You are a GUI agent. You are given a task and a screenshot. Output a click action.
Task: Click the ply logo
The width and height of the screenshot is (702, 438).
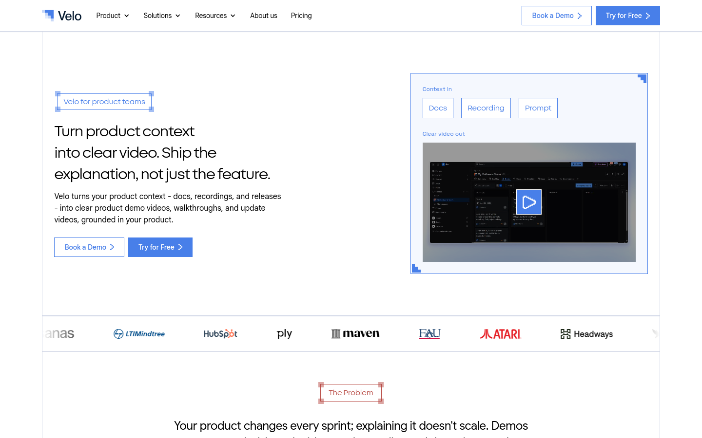pos(284,334)
